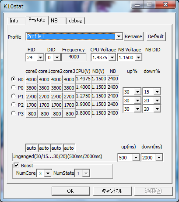Confirm settings with the OK button
The image size is (179, 202).
(x=71, y=191)
